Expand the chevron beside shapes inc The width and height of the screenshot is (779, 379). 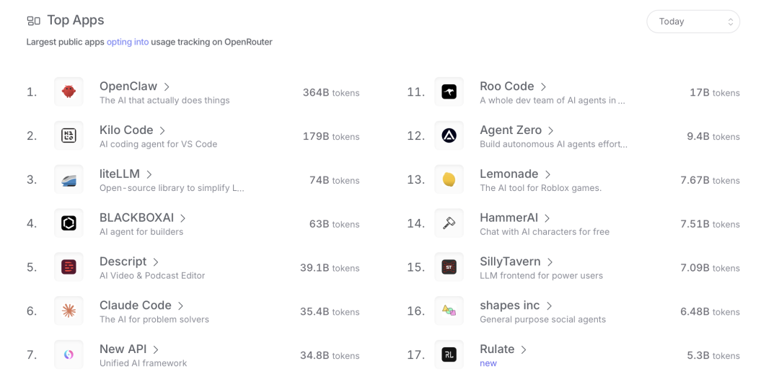549,306
